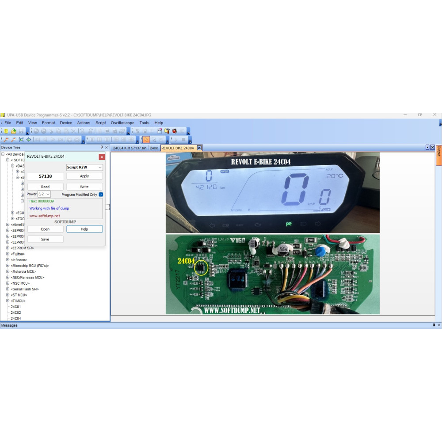Click the Write button

pos(84,187)
